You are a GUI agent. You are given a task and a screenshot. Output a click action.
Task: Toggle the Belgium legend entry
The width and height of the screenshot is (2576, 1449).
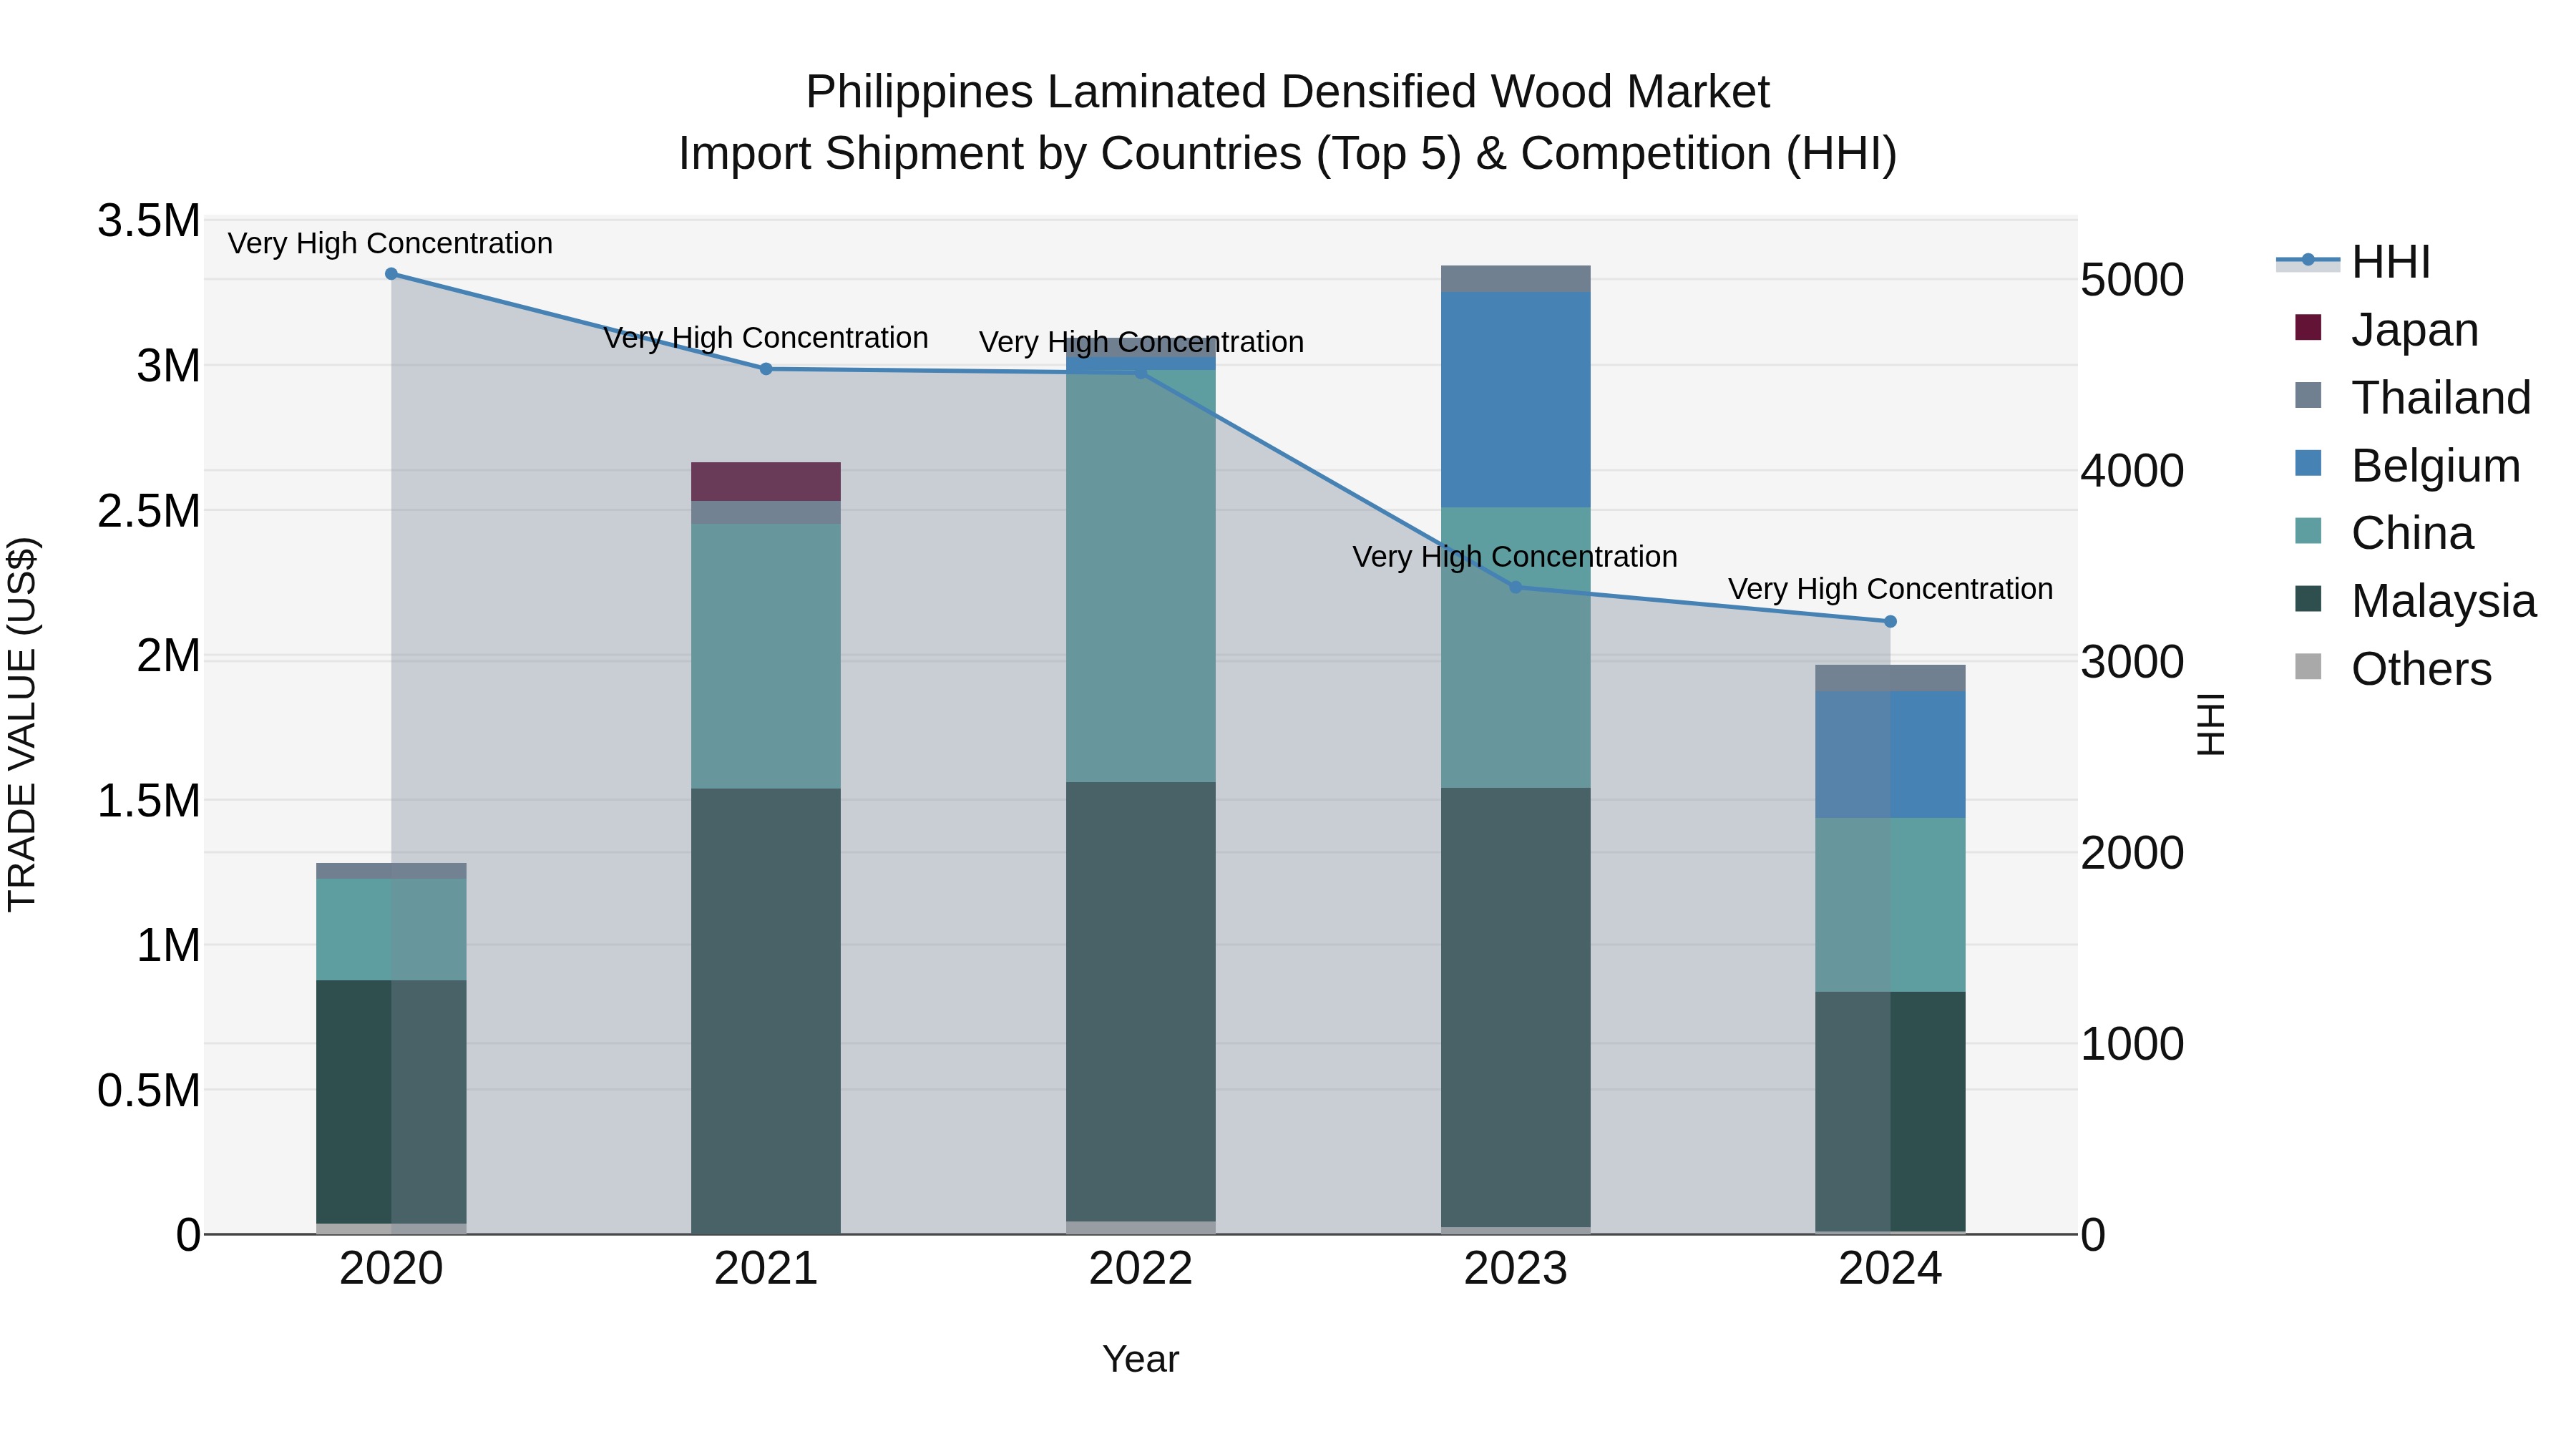click(2407, 466)
